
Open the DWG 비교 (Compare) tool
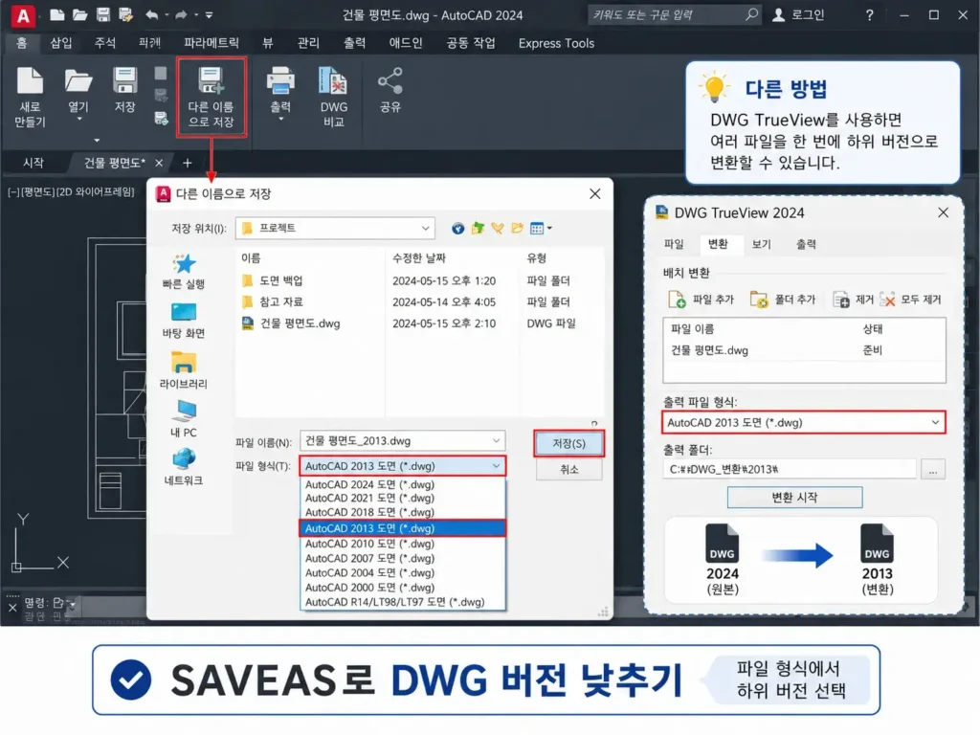(334, 97)
